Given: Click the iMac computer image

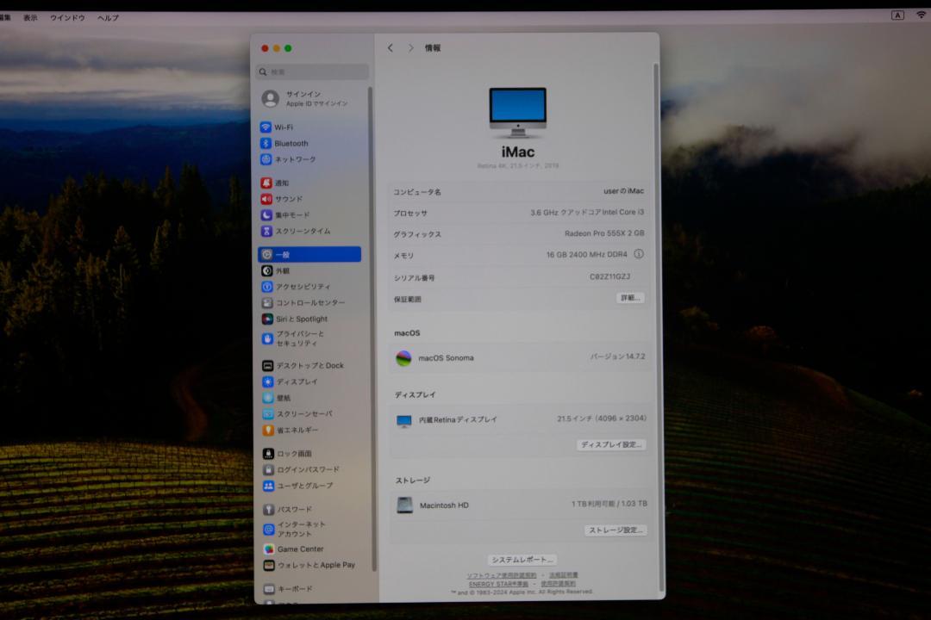Looking at the screenshot, I should 518,113.
